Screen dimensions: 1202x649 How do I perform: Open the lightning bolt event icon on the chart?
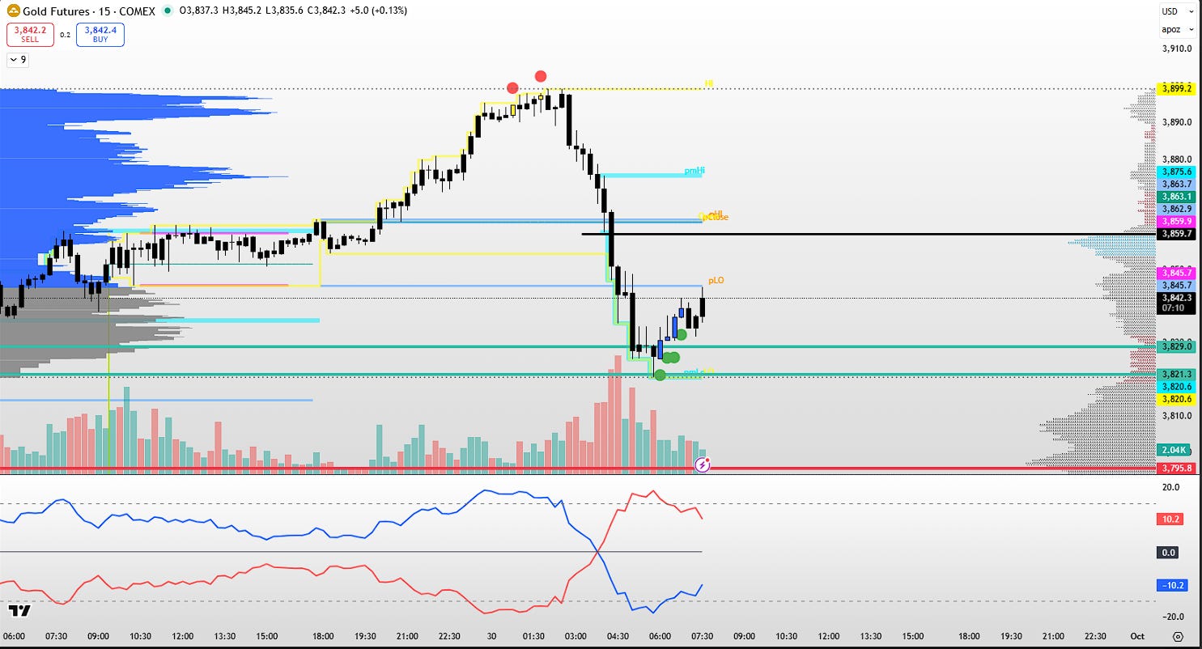coord(703,464)
